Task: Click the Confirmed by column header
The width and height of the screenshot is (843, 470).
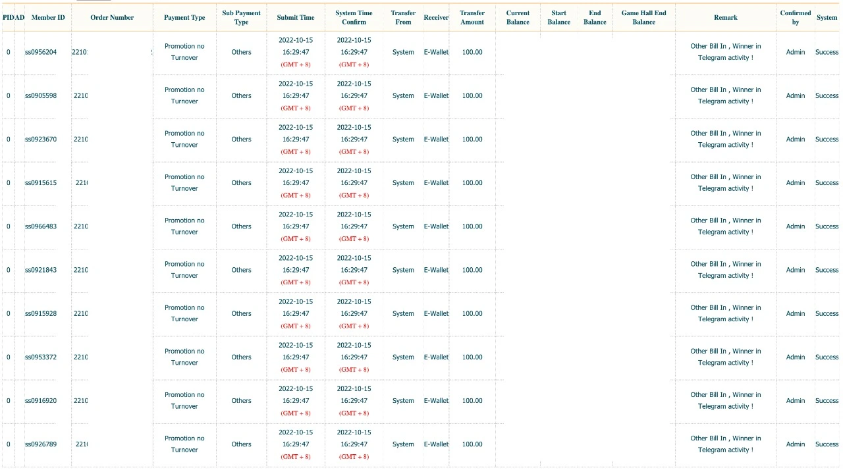Action: [x=796, y=18]
